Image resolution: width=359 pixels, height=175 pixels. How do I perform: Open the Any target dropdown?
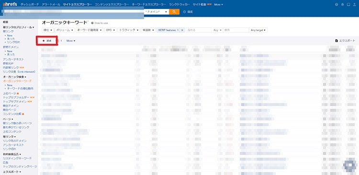[x=258, y=30]
